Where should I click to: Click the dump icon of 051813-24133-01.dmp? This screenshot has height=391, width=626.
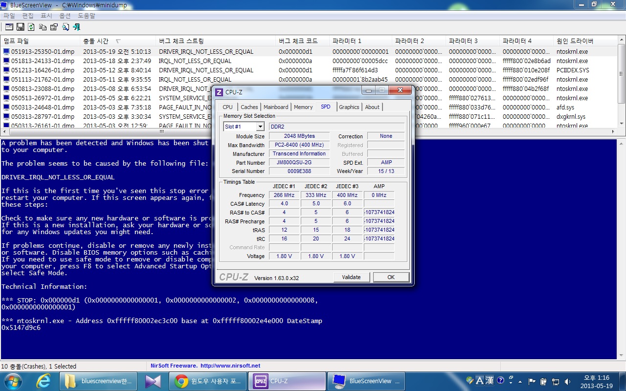tap(6, 61)
